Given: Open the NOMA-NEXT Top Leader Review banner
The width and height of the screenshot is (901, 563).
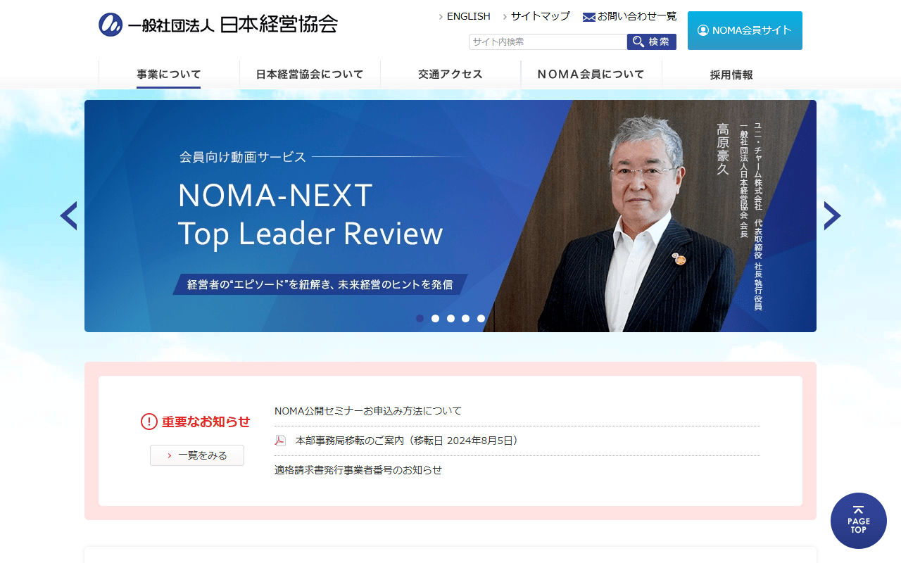Looking at the screenshot, I should (x=450, y=216).
